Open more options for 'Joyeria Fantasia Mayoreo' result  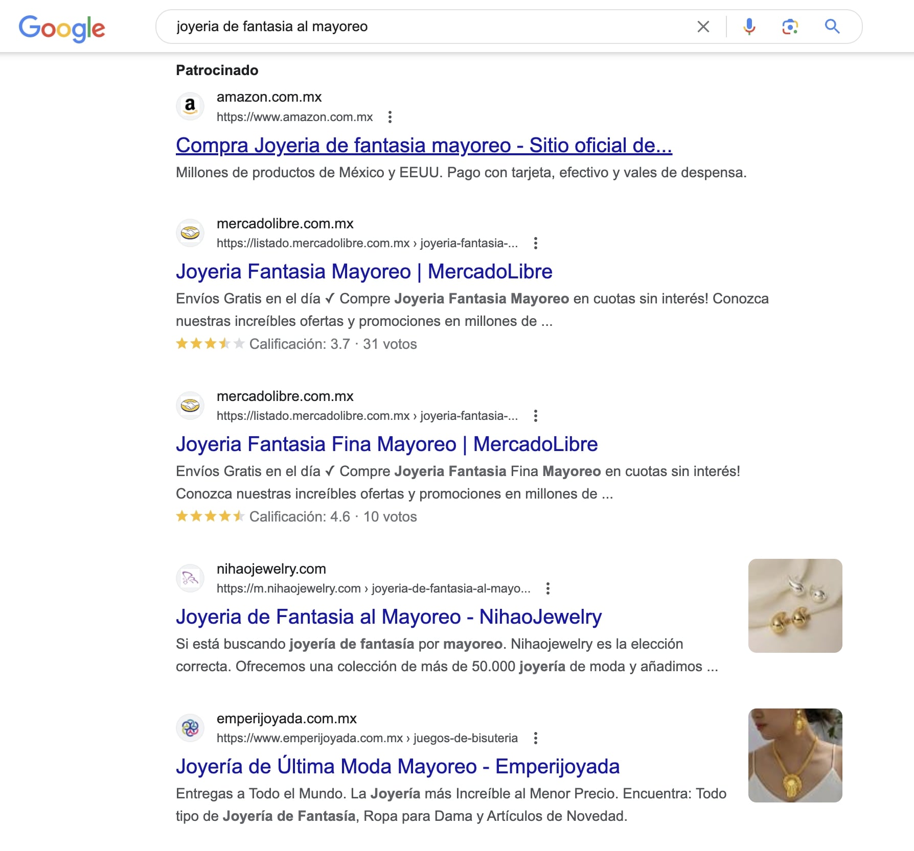pyautogui.click(x=536, y=243)
